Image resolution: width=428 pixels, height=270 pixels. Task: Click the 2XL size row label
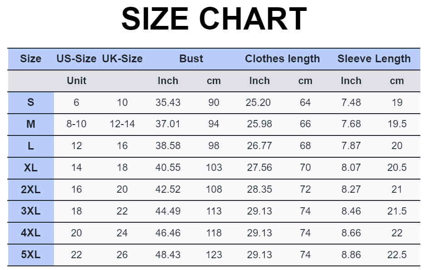30,190
